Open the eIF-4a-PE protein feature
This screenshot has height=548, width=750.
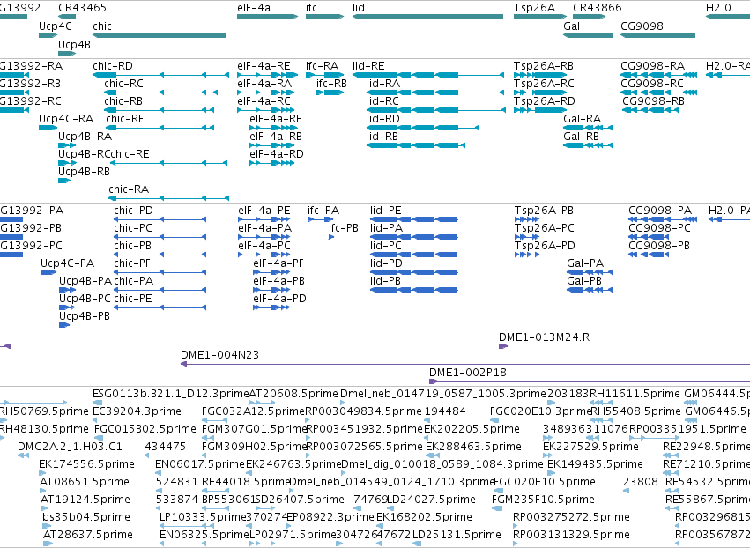click(264, 219)
